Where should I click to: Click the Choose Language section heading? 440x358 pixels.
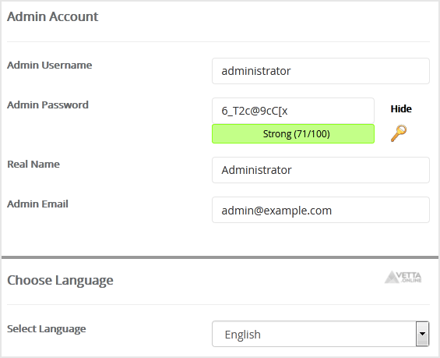pos(60,281)
